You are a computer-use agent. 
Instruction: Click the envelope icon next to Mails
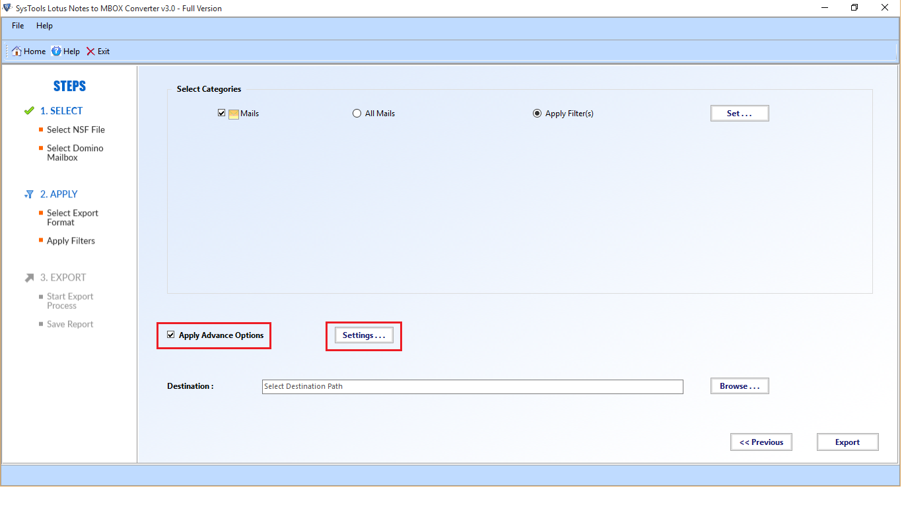click(x=234, y=114)
